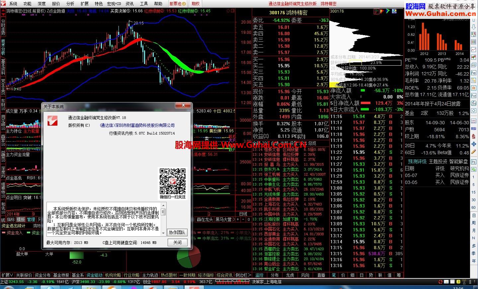Open the 分析 menu
The image size is (478, 289).
[70, 4]
